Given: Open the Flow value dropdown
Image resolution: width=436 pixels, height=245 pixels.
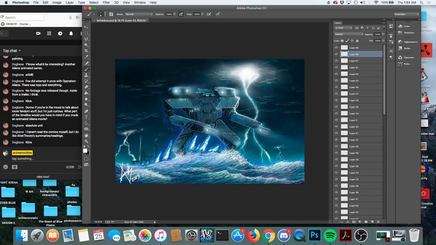Looking at the screenshot, I should click(x=202, y=14).
